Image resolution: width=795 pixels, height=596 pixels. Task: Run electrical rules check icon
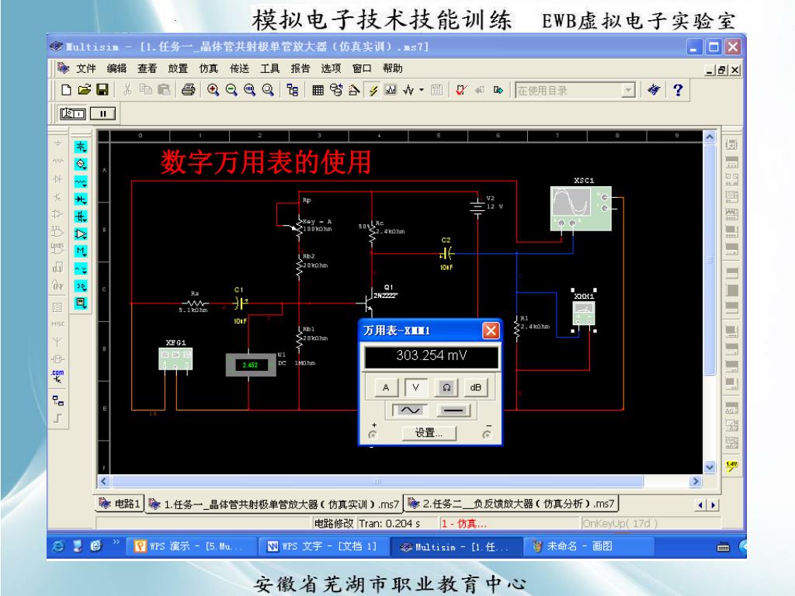pos(461,90)
